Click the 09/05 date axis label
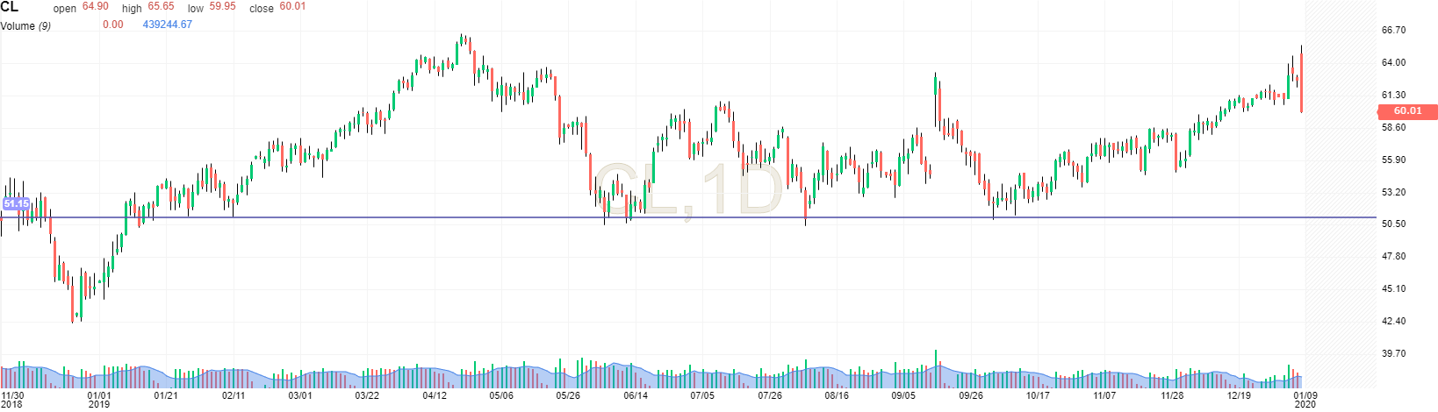1438x412 pixels. pyautogui.click(x=903, y=395)
